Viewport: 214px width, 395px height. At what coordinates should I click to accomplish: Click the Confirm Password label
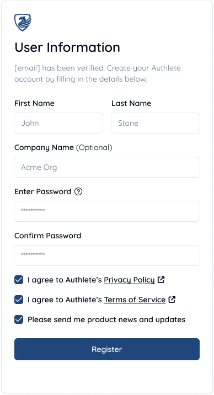pyautogui.click(x=47, y=236)
